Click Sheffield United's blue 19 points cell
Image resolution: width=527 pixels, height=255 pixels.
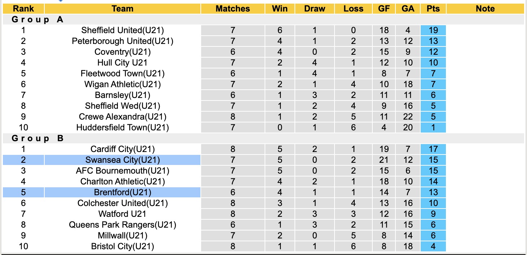[x=433, y=30]
